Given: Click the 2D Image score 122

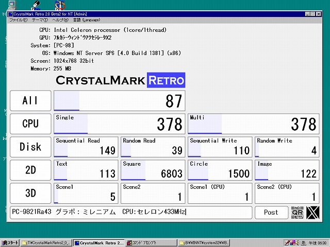Looking at the screenshot, I should [x=287, y=170].
